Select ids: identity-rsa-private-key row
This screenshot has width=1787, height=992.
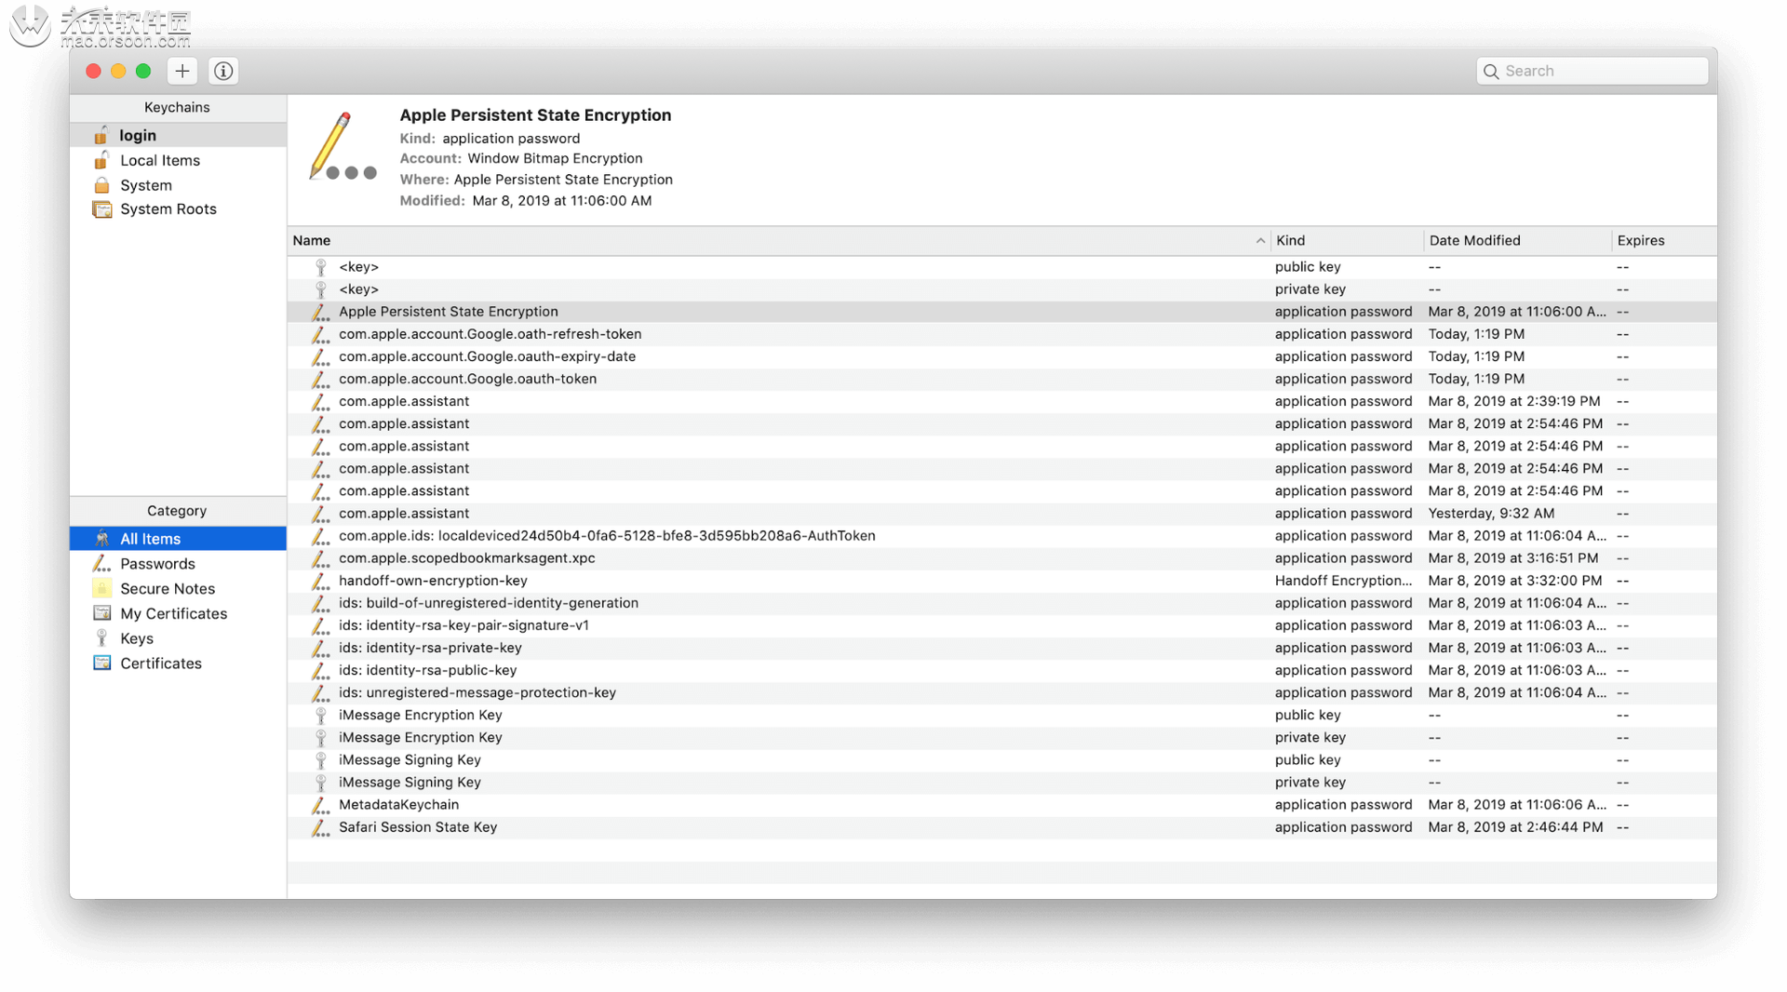pyautogui.click(x=1002, y=648)
